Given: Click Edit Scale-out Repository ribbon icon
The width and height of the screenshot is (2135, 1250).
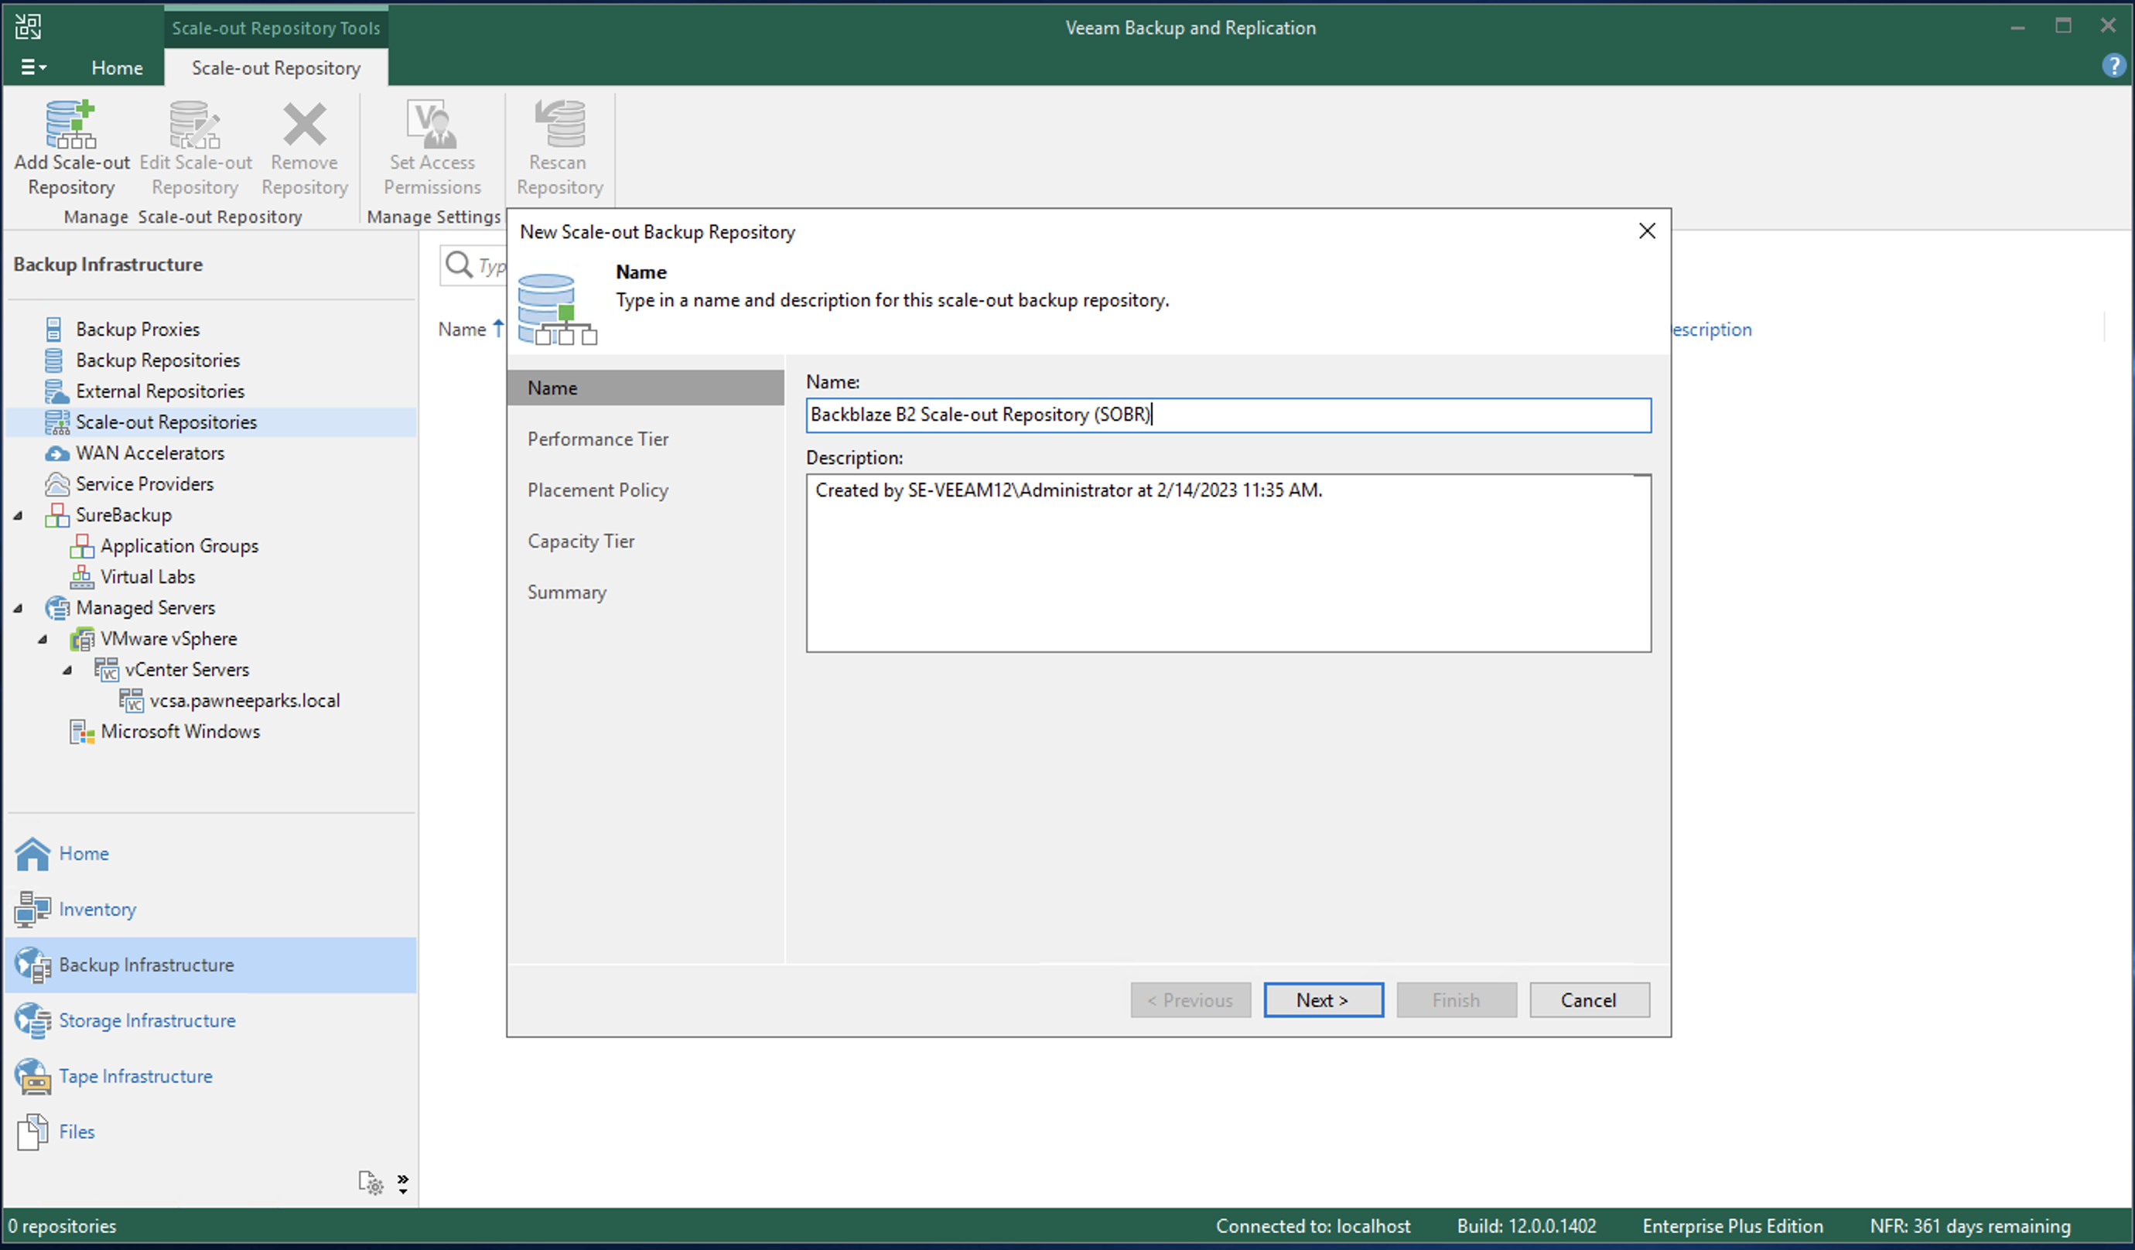Looking at the screenshot, I should tap(195, 124).
